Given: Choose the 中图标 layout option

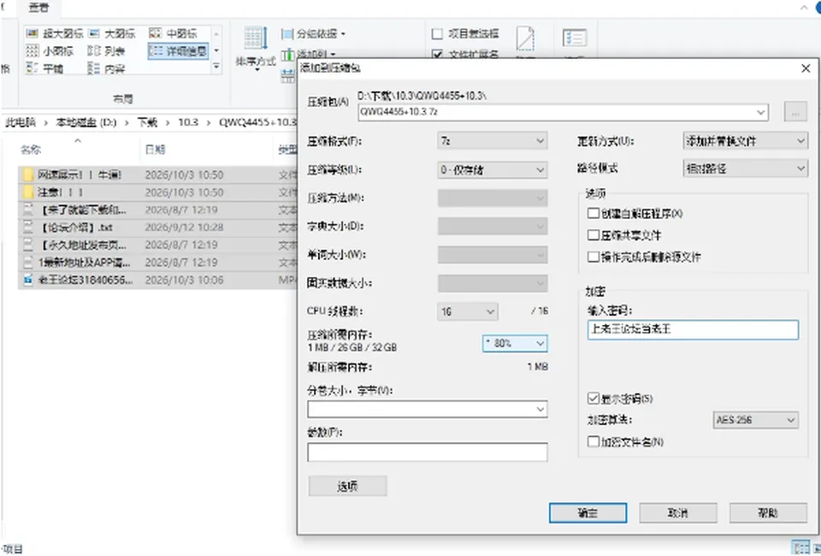Looking at the screenshot, I should [173, 33].
